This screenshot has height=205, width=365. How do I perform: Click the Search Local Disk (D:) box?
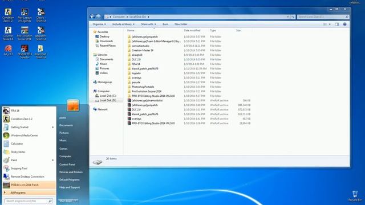(323, 17)
